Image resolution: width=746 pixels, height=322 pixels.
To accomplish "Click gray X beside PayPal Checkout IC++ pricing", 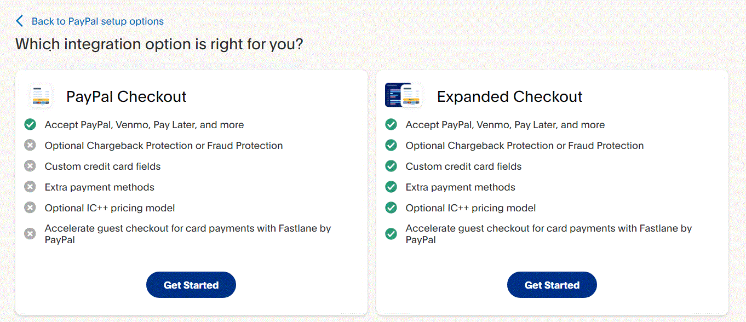I will (x=30, y=208).
